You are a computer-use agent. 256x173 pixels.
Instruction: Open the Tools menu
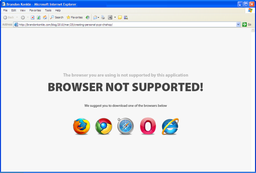48,10
